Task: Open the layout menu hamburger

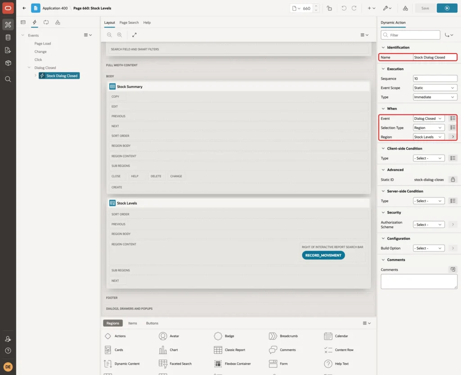Action: (x=364, y=35)
